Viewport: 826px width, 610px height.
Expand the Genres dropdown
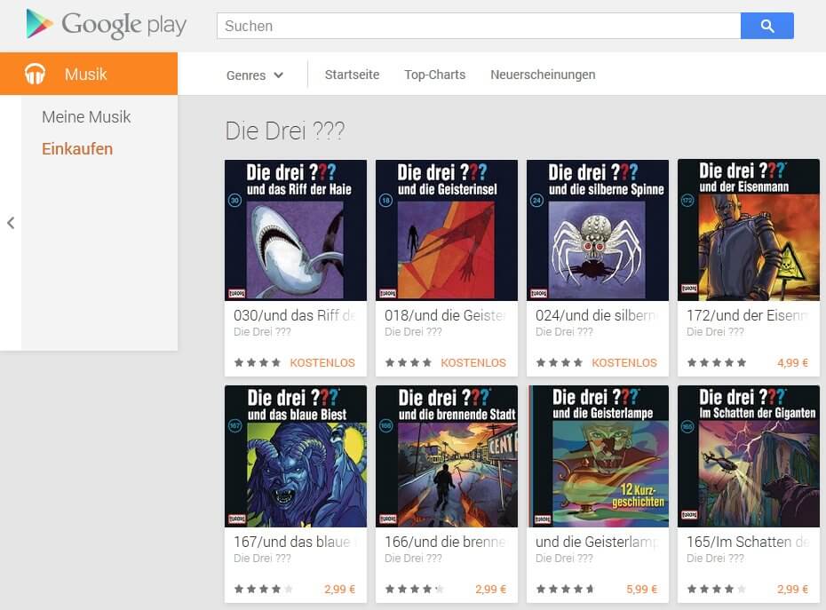click(255, 75)
